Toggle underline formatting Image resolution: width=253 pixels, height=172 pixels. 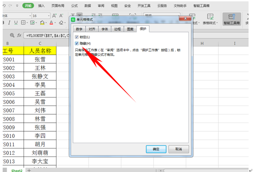[16, 23]
